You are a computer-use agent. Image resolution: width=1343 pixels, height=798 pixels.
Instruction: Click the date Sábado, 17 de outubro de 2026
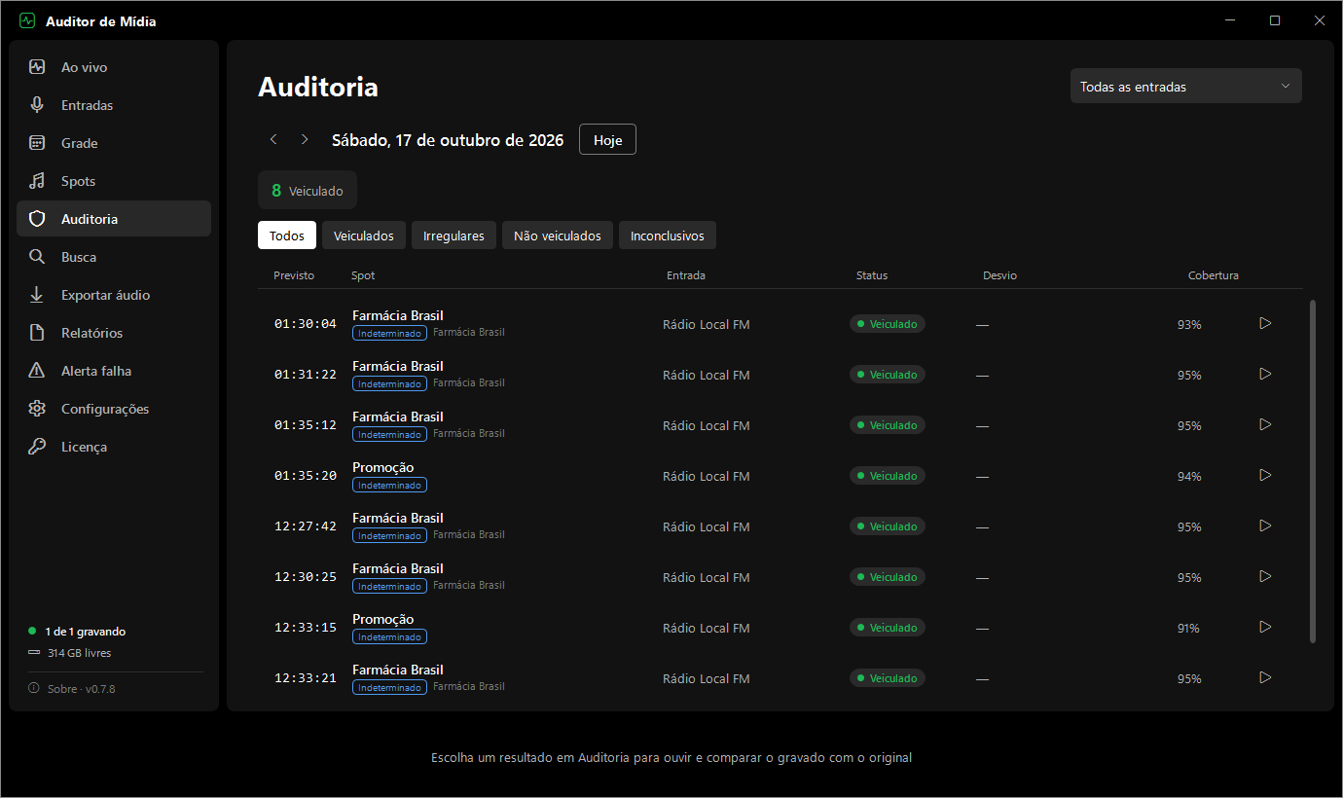click(448, 140)
